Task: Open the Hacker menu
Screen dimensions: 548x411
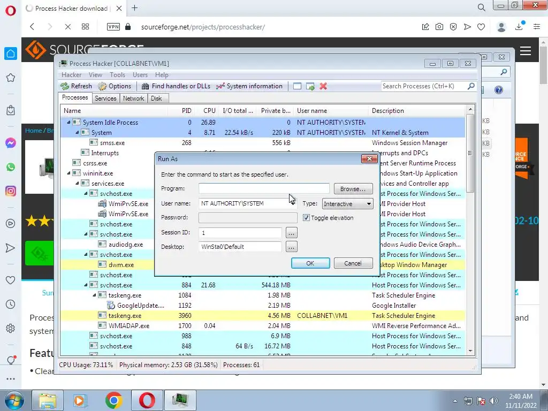Action: 71,75
